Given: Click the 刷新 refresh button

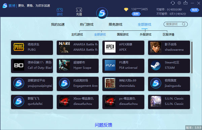Looking at the screenshot, I should 136,14.
